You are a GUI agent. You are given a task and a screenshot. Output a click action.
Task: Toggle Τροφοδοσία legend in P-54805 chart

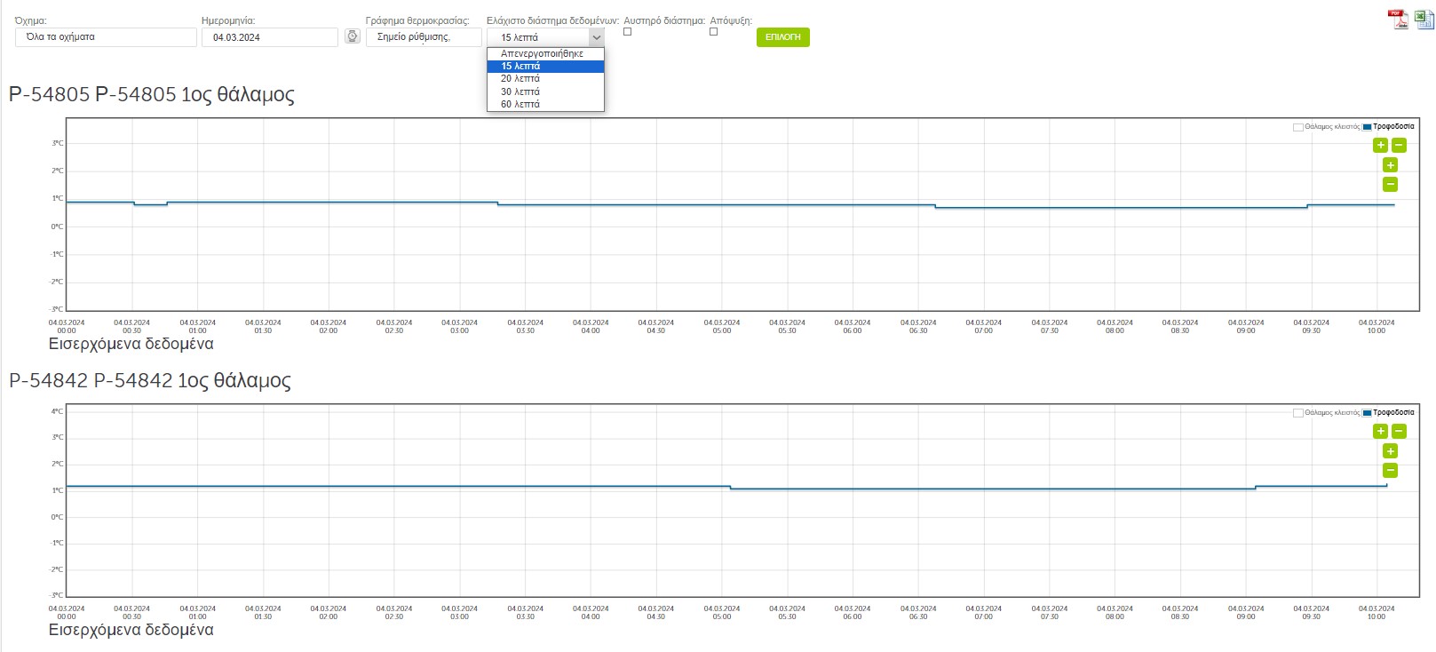click(1389, 127)
